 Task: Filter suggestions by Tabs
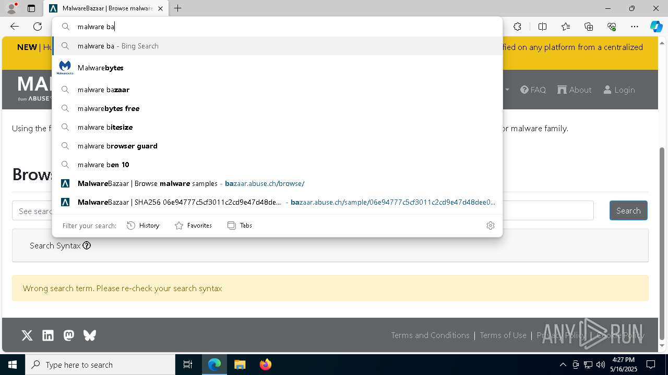(x=240, y=226)
